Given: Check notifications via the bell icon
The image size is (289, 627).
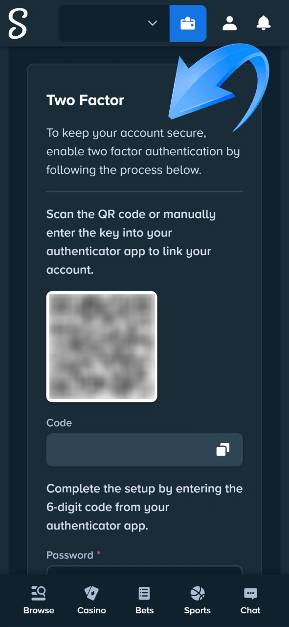Looking at the screenshot, I should tap(263, 23).
